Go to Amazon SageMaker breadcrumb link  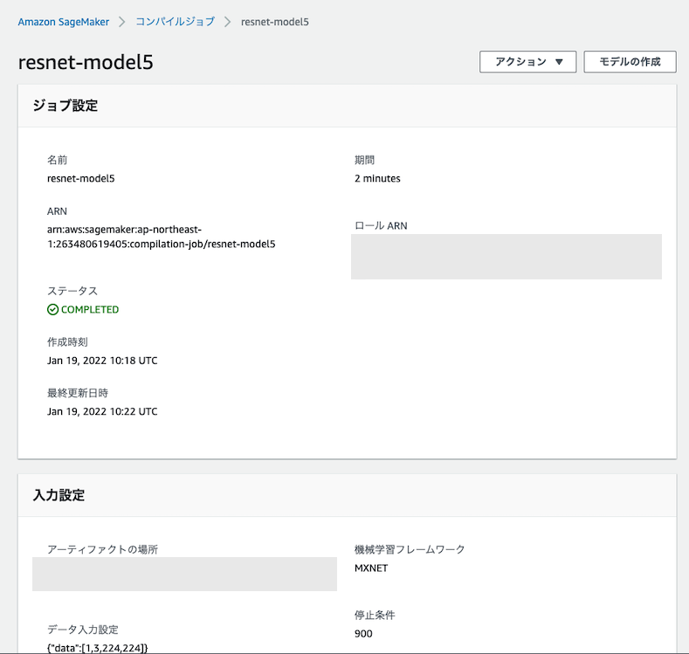[64, 22]
